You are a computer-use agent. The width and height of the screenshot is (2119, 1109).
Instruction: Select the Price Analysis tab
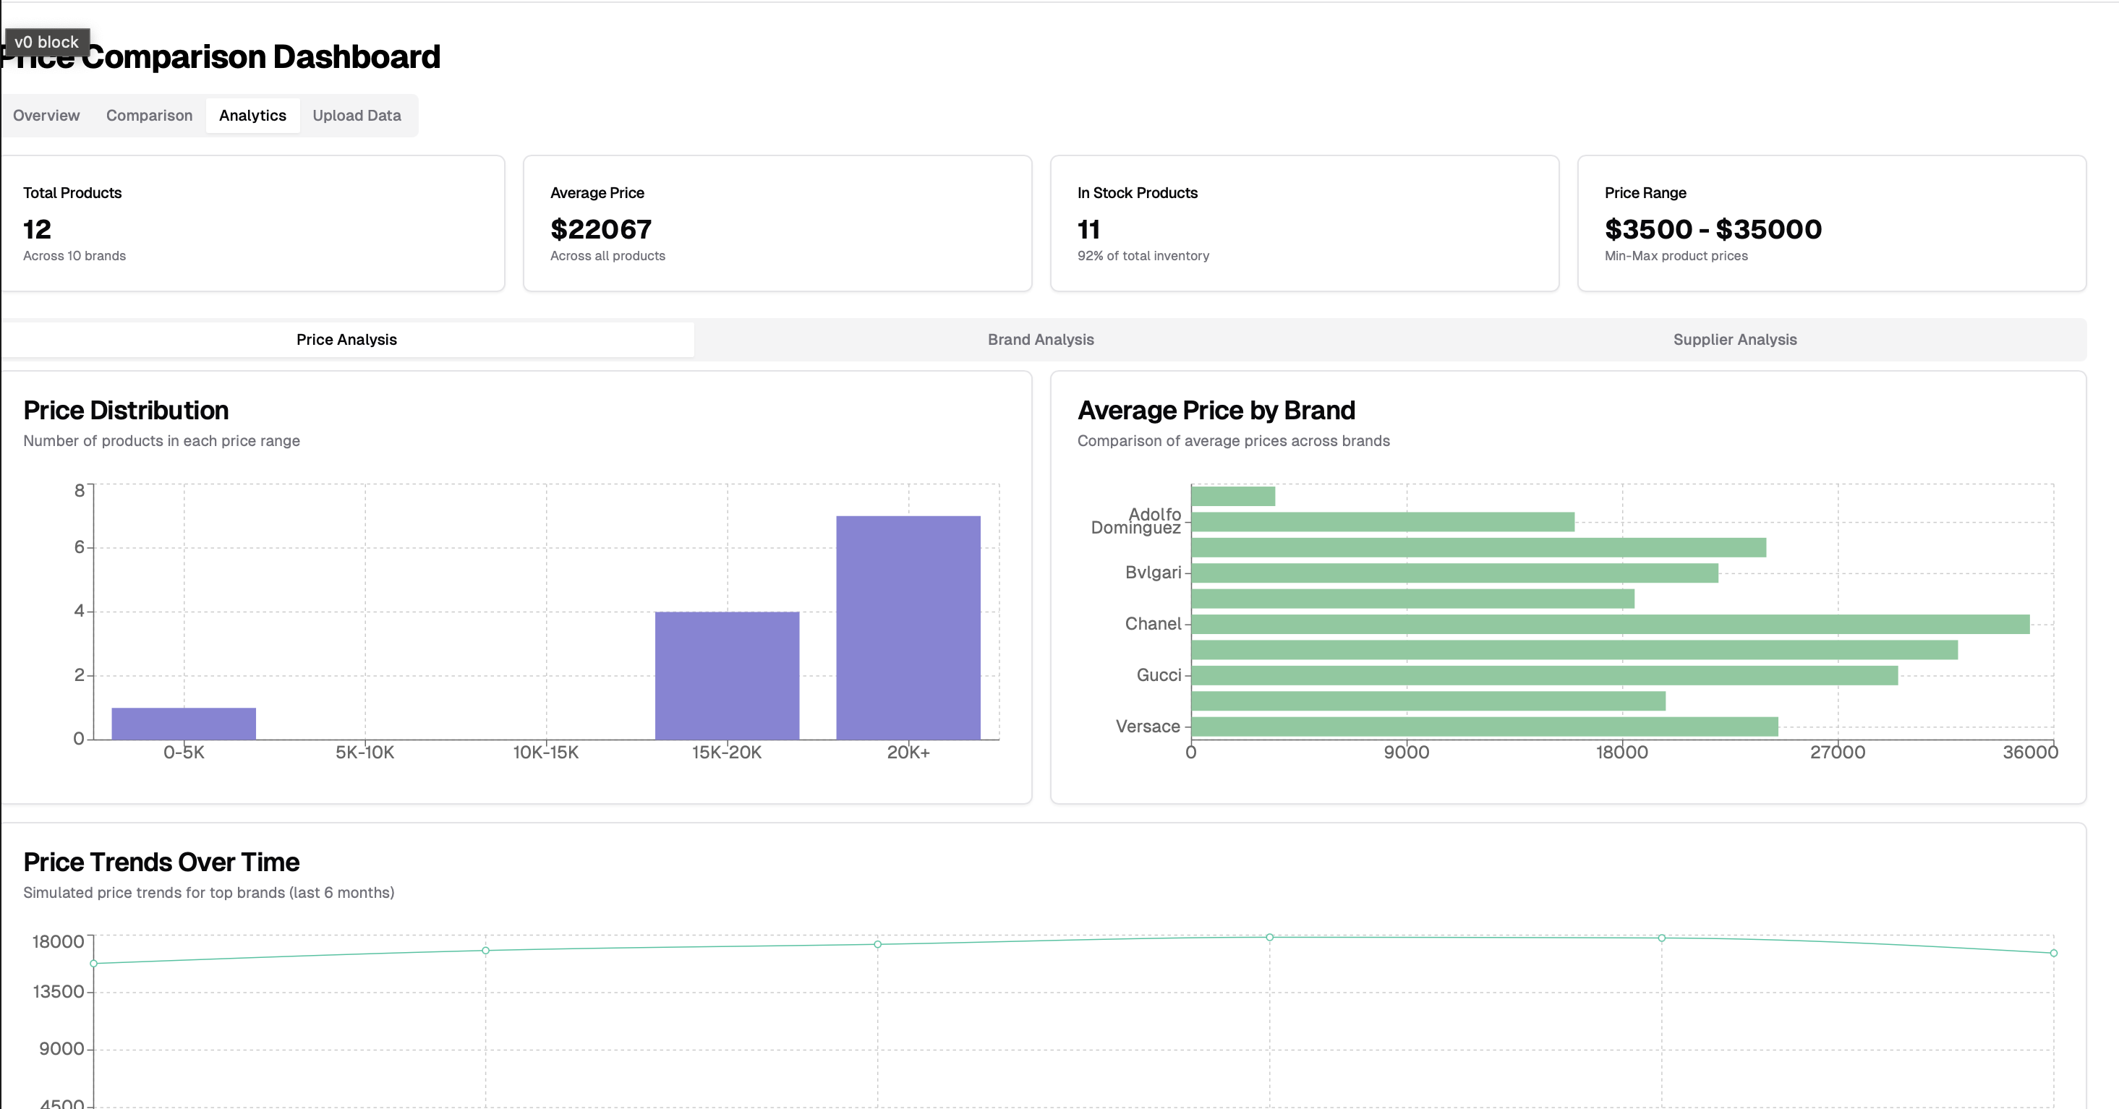346,339
